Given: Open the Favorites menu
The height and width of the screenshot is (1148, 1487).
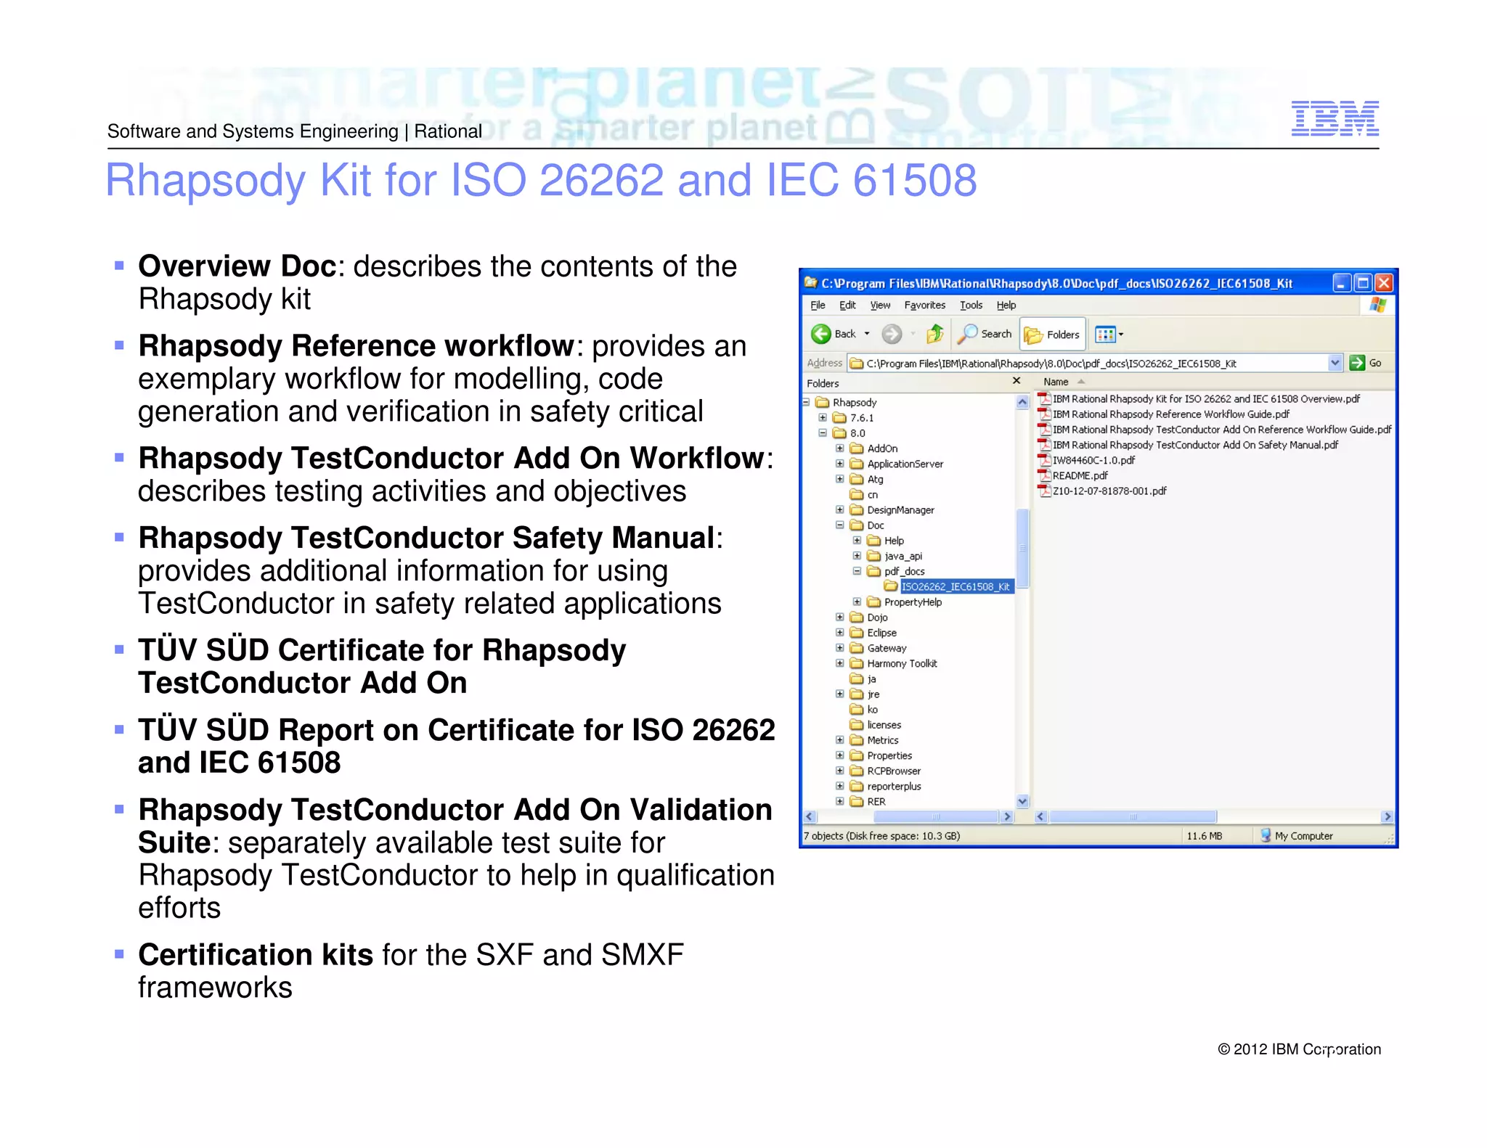Looking at the screenshot, I should coord(924,305).
